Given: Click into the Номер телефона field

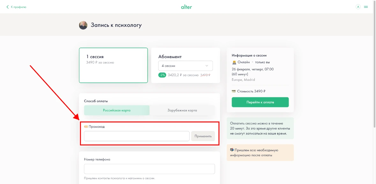Looking at the screenshot, I should (149, 169).
